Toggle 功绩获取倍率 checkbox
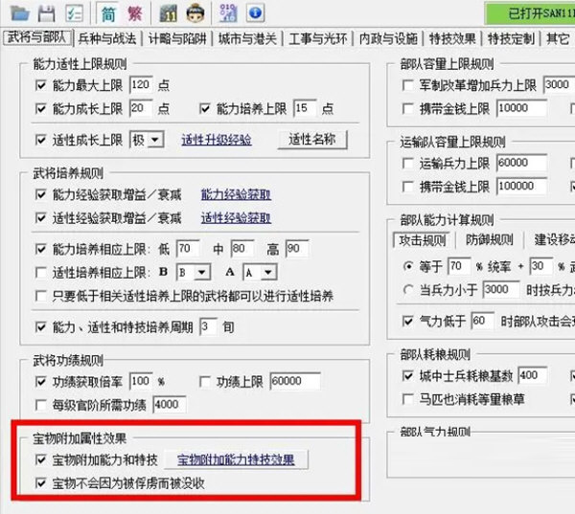 coord(40,382)
